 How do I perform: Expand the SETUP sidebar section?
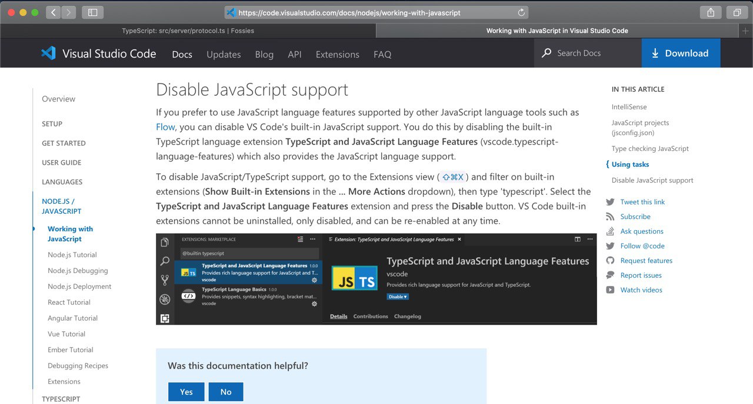click(52, 124)
